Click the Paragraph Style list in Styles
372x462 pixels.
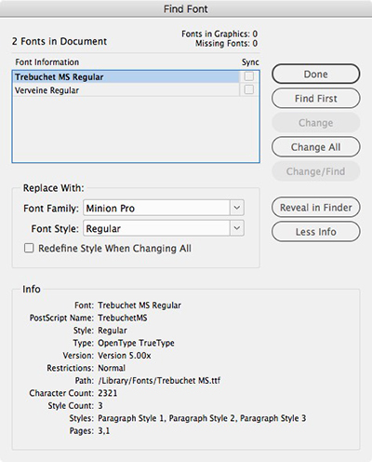[x=202, y=418]
